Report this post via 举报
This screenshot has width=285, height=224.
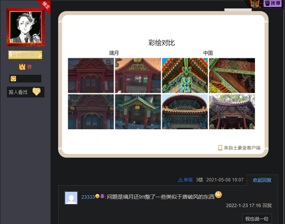[188, 180]
